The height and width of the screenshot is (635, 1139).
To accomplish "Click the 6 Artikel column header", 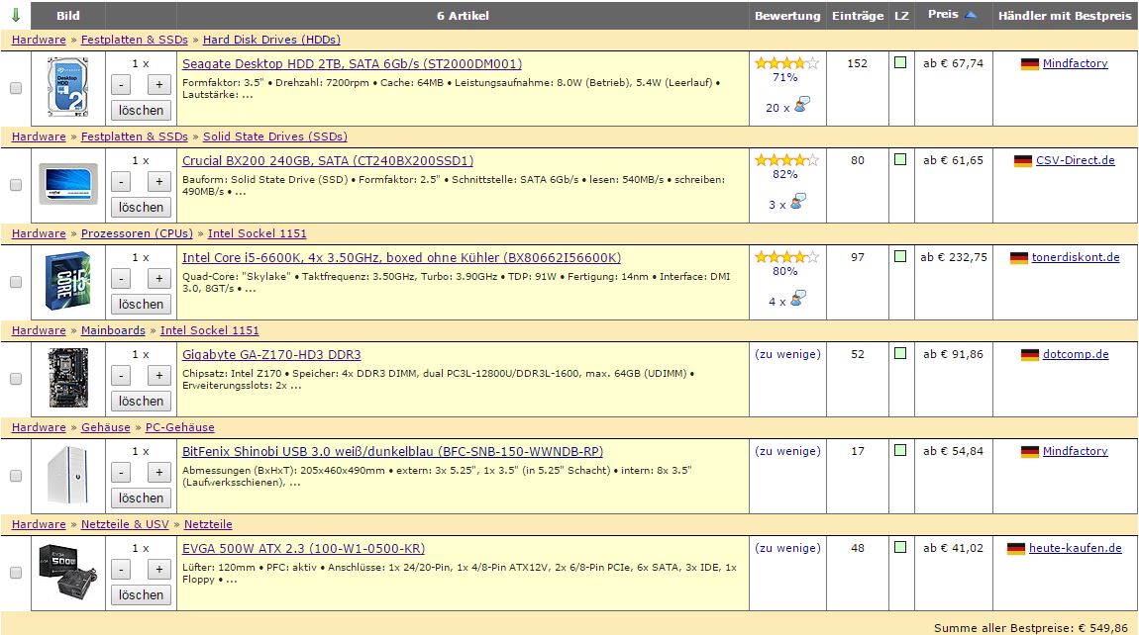I will [463, 15].
